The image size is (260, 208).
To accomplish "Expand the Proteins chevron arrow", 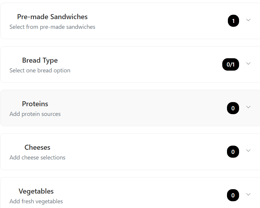I will (x=248, y=107).
